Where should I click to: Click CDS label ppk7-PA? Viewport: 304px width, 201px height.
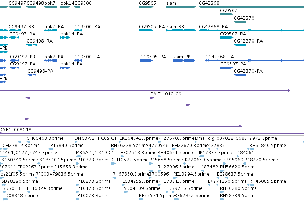54,57
